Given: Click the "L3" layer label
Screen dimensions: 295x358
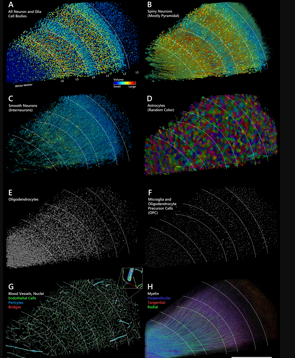Looking at the screenshot, I should [x=107, y=76].
